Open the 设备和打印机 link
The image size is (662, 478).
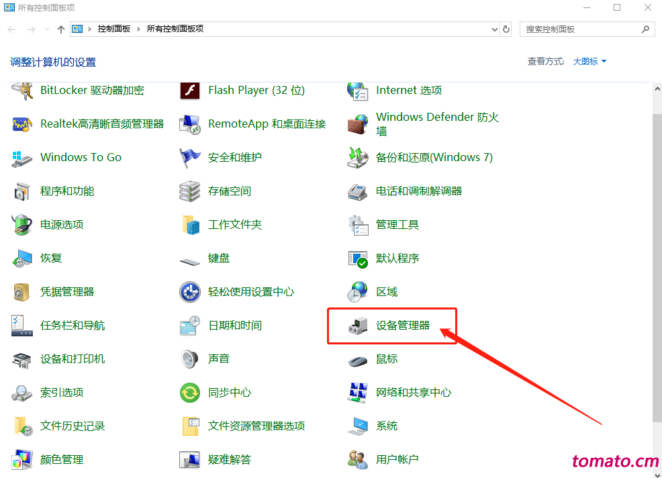[73, 359]
